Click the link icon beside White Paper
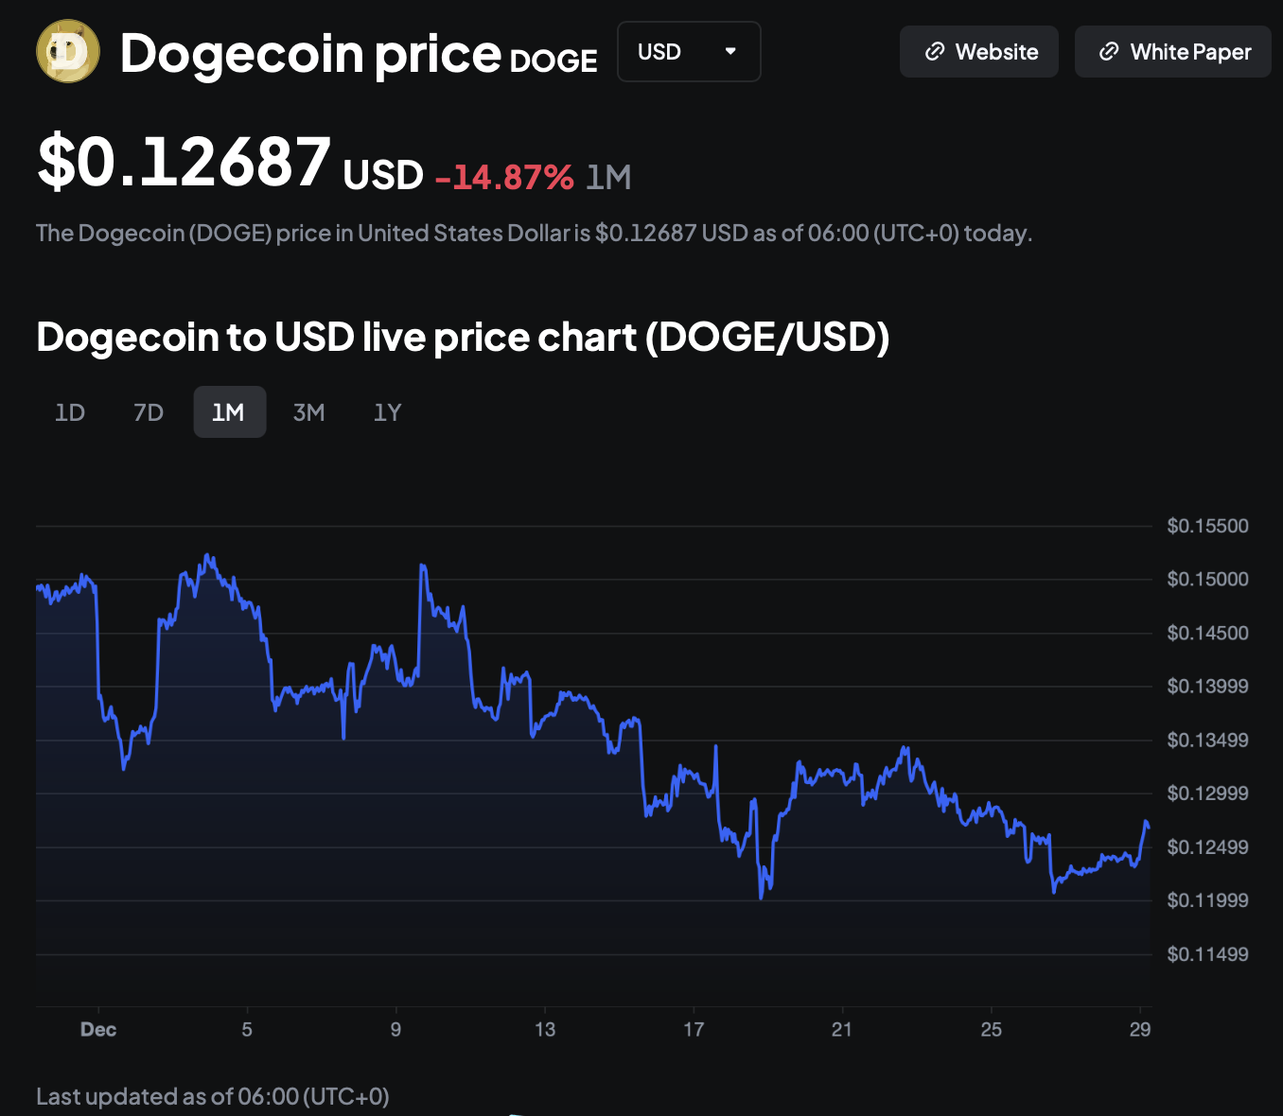Viewport: 1283px width, 1116px height. [1109, 52]
